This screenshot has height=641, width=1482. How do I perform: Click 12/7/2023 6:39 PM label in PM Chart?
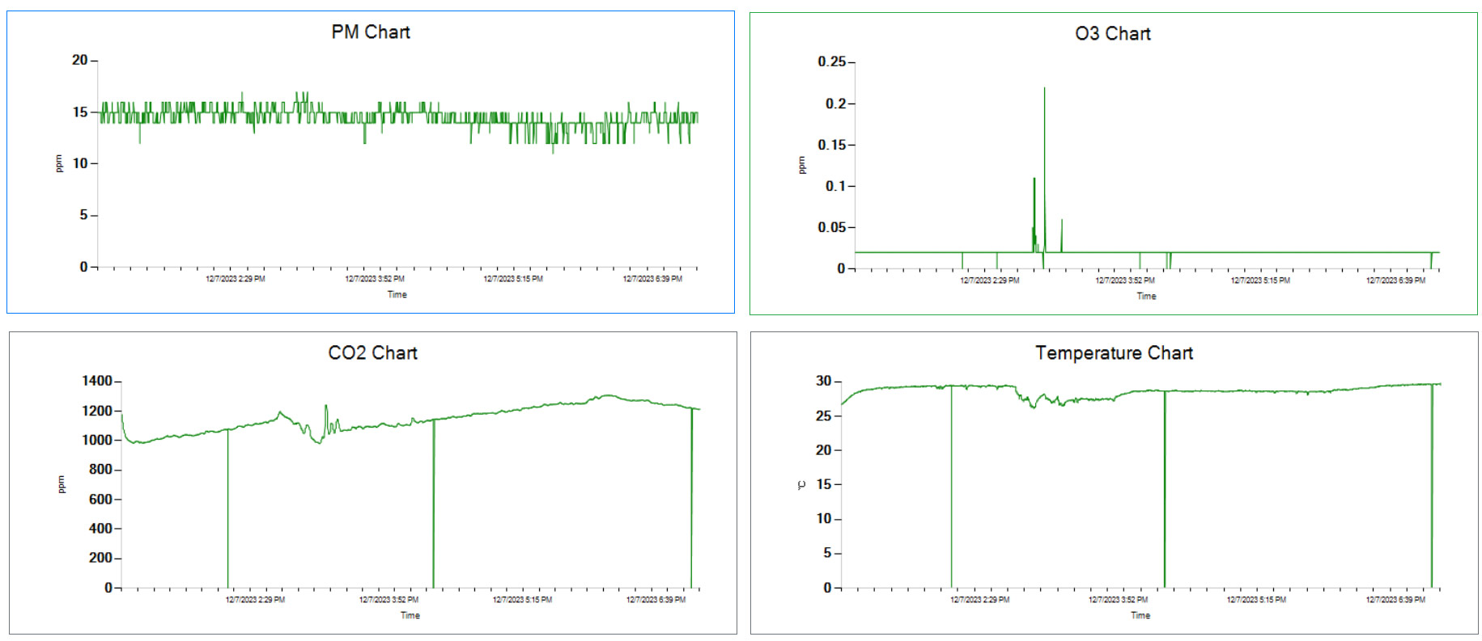[652, 279]
